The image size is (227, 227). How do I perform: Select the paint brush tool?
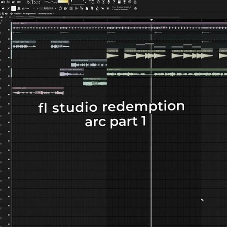pos(8,8)
